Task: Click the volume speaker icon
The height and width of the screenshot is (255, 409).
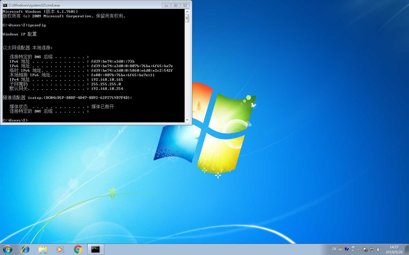Action: pos(379,250)
